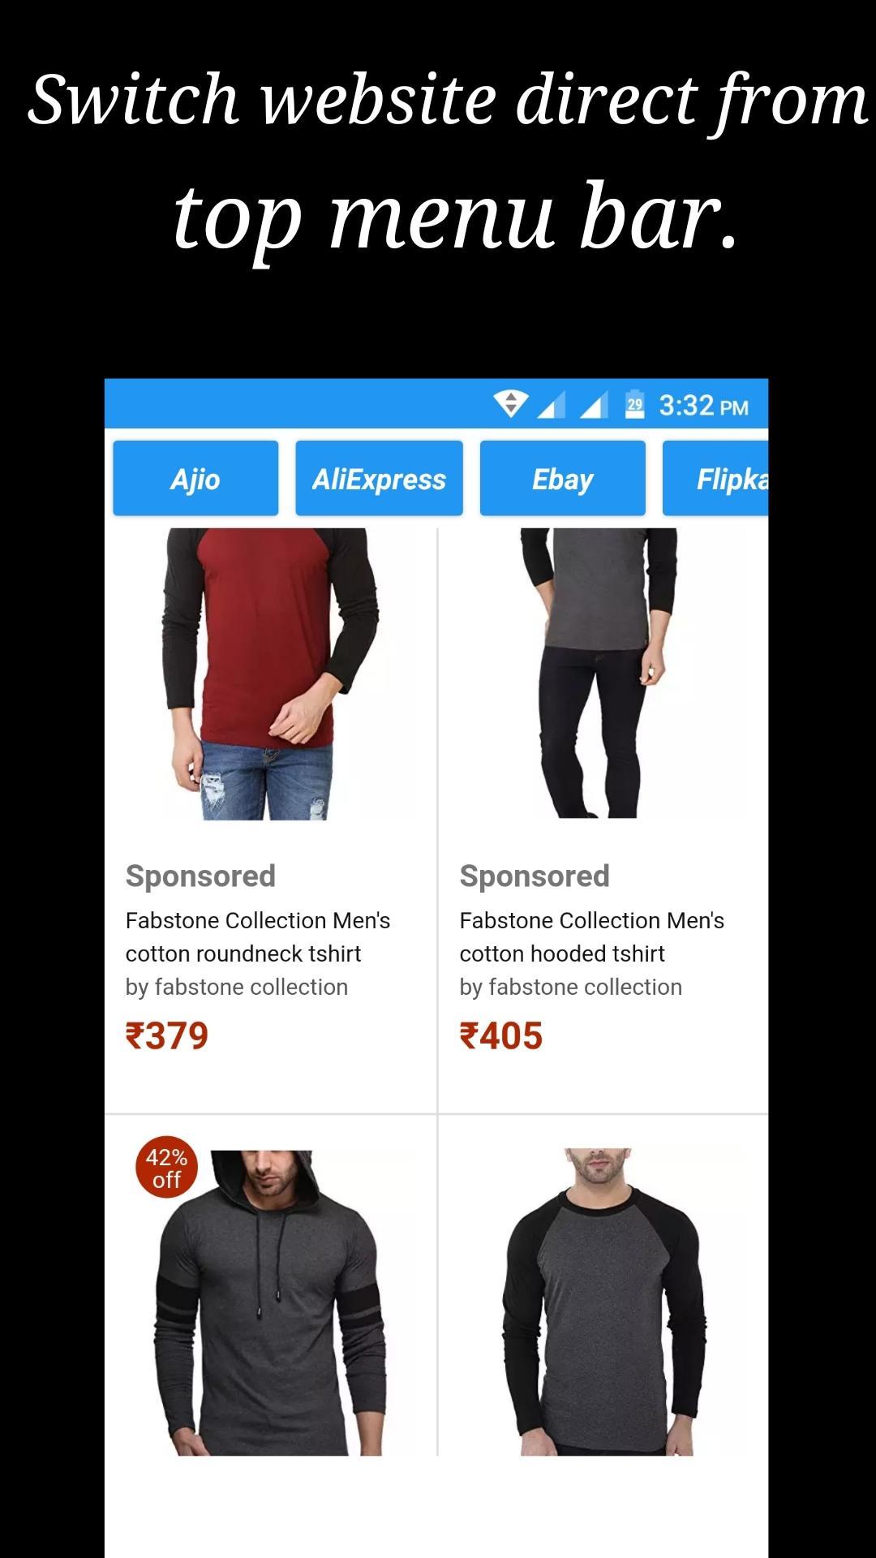The height and width of the screenshot is (1558, 876).
Task: Tap the partially visible Flipkart tab
Action: (715, 478)
